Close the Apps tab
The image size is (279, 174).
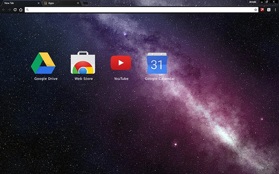(78, 3)
